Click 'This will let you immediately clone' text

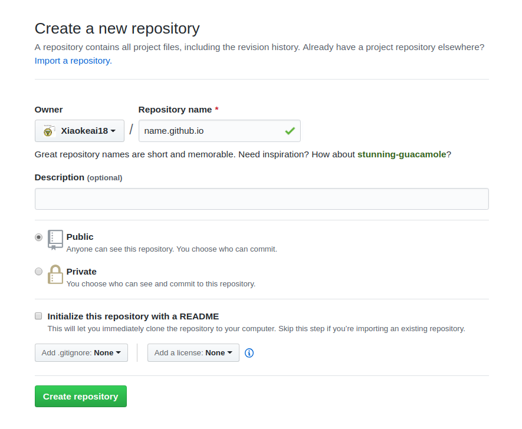257,329
